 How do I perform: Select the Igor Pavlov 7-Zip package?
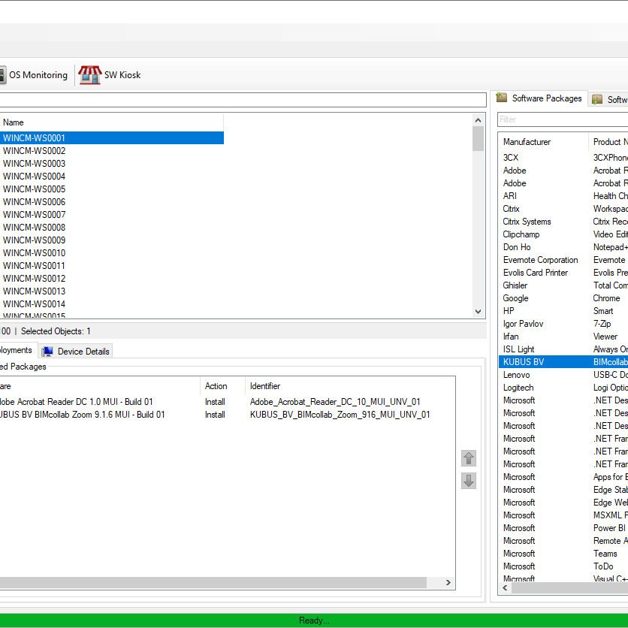pos(563,324)
